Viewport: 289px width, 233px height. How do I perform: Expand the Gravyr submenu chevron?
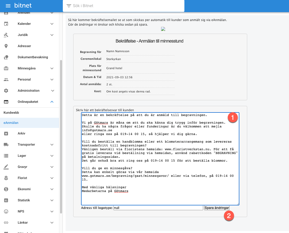(52, 167)
